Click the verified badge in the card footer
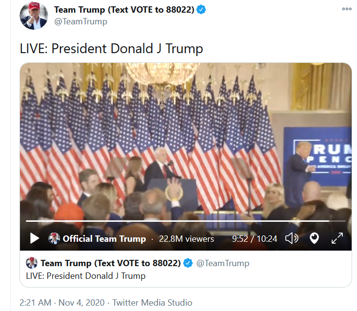The image size is (357, 311). click(188, 263)
